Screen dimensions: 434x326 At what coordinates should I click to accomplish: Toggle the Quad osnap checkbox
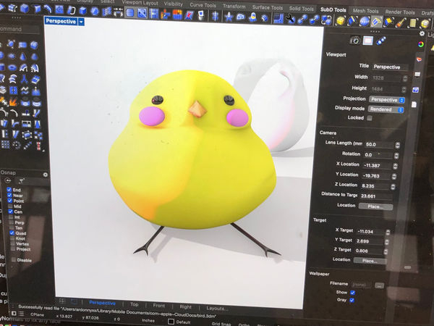click(x=12, y=233)
